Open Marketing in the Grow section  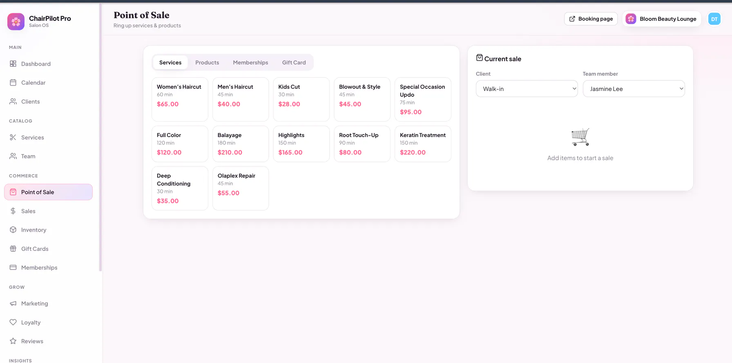[48, 303]
